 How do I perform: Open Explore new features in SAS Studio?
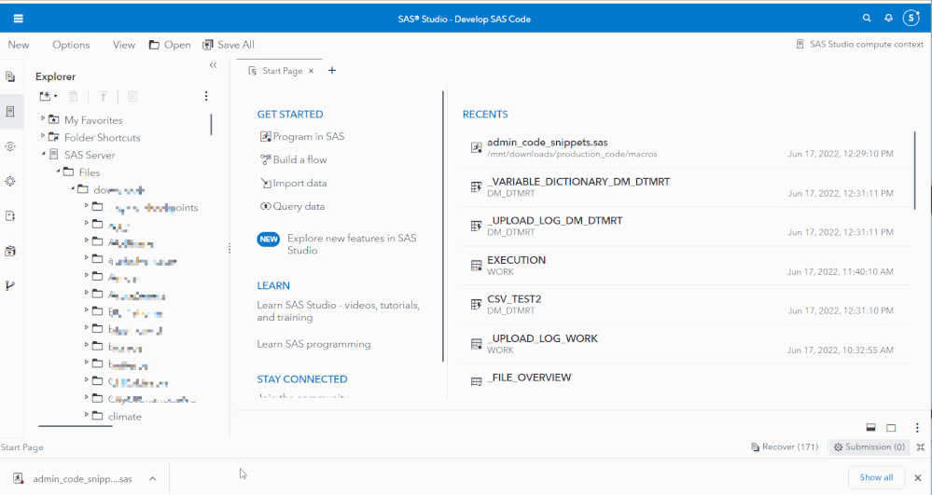[x=352, y=244]
